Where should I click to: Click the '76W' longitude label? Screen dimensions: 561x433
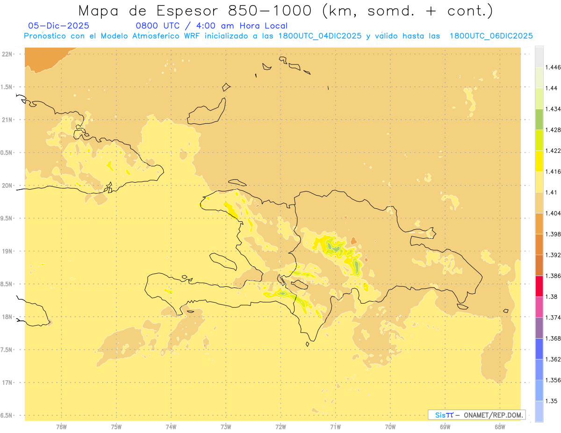(61, 427)
